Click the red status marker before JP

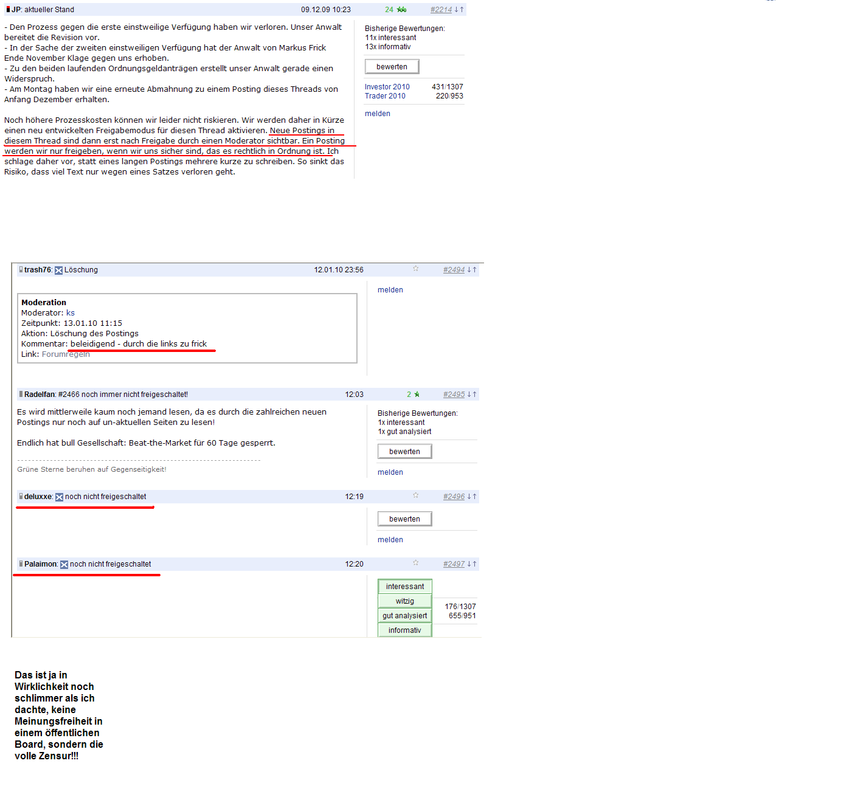[9, 10]
